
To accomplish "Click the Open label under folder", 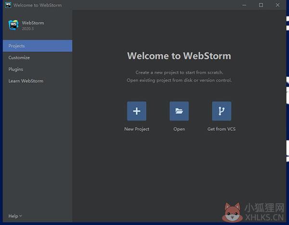I will click(x=179, y=129).
